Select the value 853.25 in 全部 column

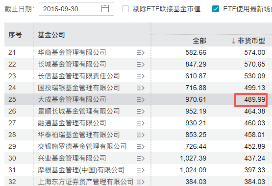click(196, 135)
